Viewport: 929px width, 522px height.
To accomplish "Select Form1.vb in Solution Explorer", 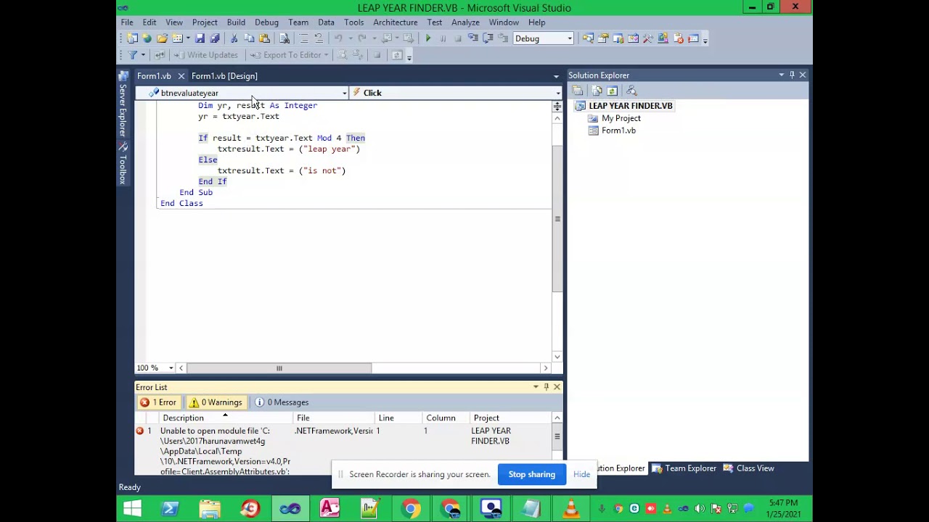I will [618, 130].
